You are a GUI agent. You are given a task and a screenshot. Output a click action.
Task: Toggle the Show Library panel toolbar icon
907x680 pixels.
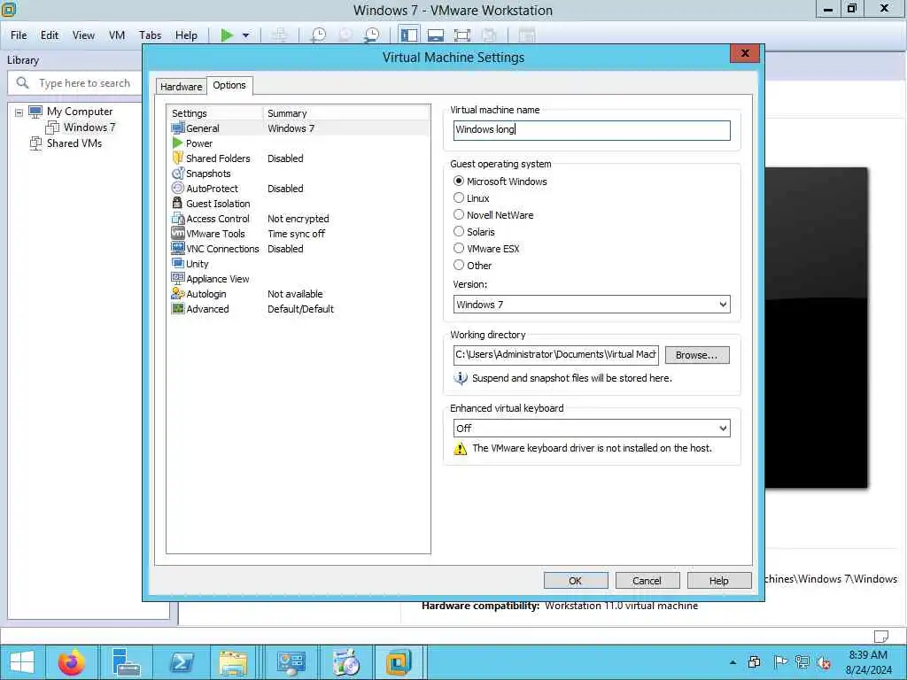[x=409, y=35]
